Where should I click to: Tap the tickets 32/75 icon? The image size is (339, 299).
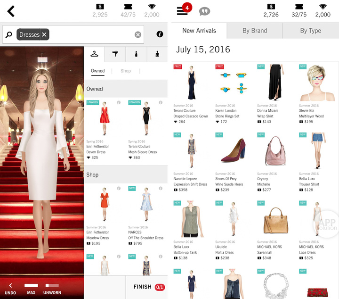point(299,7)
